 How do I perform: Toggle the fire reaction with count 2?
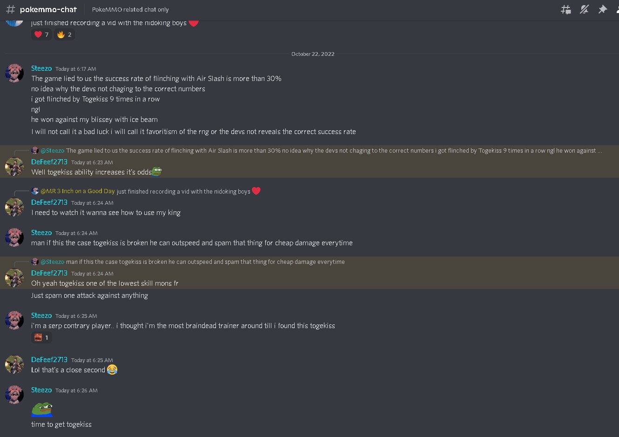coord(64,34)
